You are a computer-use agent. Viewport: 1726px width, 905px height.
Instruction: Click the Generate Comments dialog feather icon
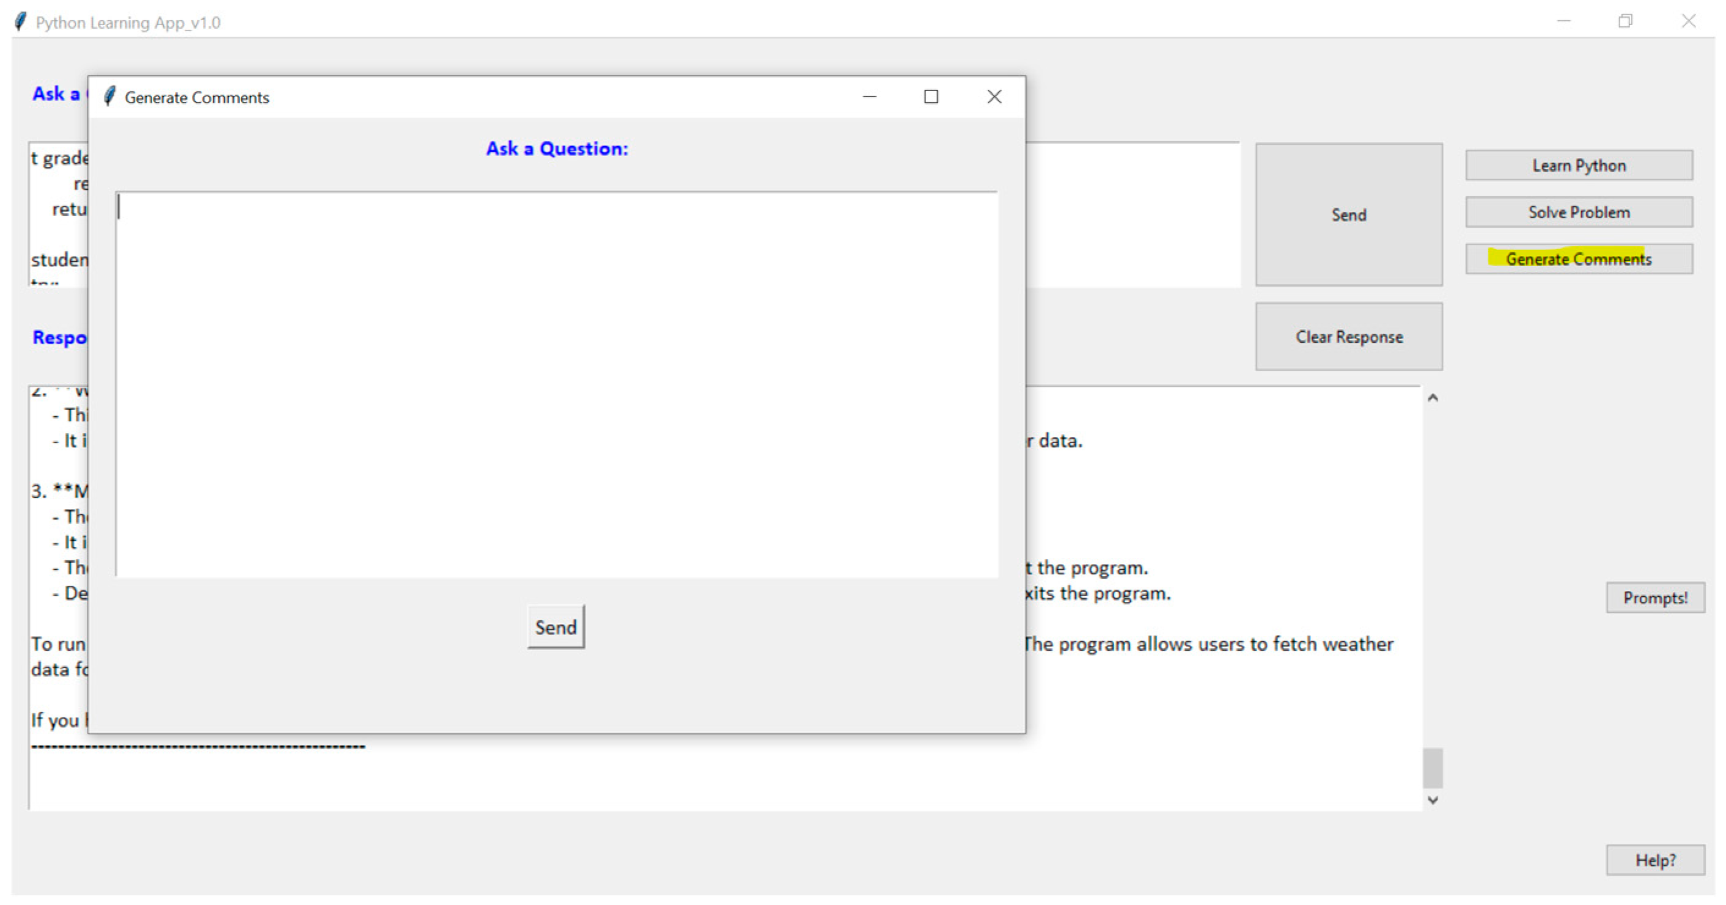[x=110, y=97]
